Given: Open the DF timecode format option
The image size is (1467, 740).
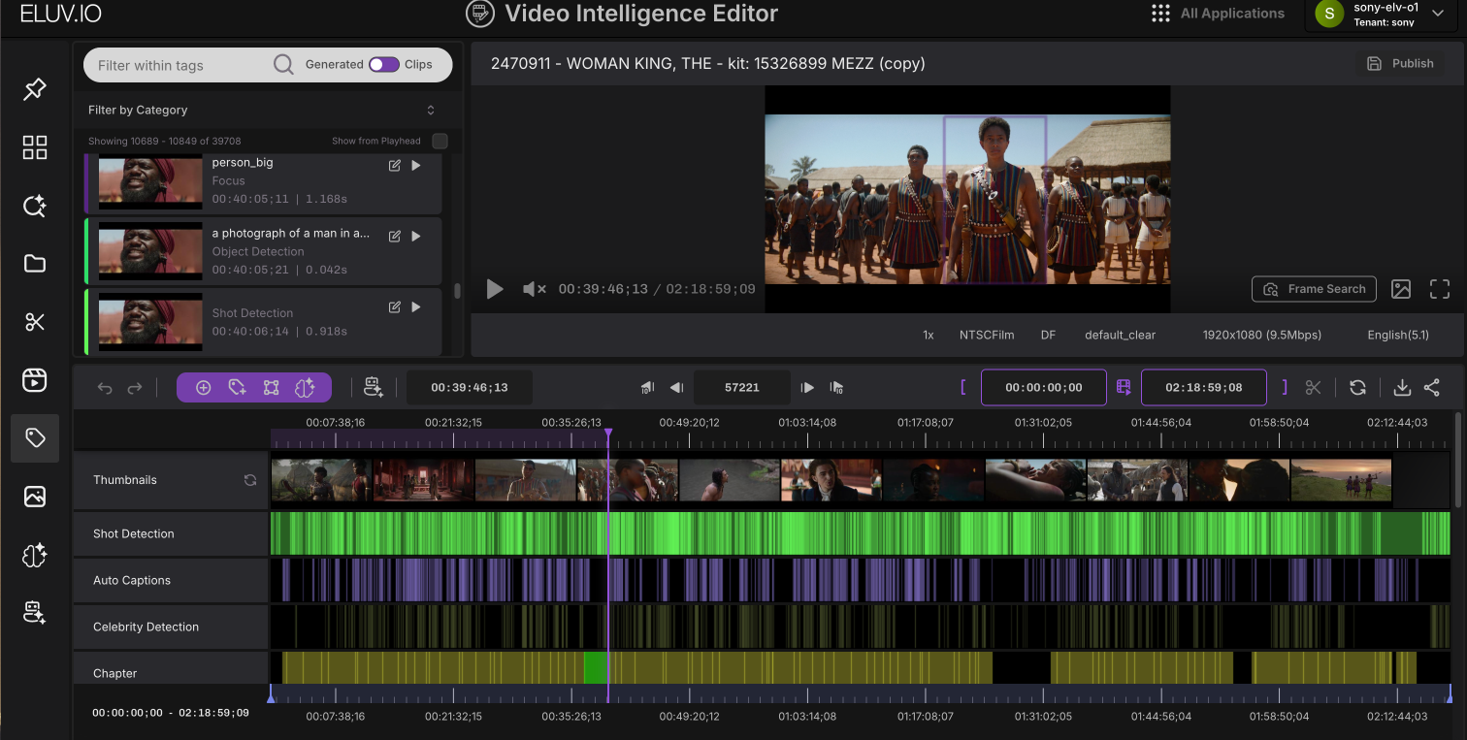Looking at the screenshot, I should (x=1048, y=335).
